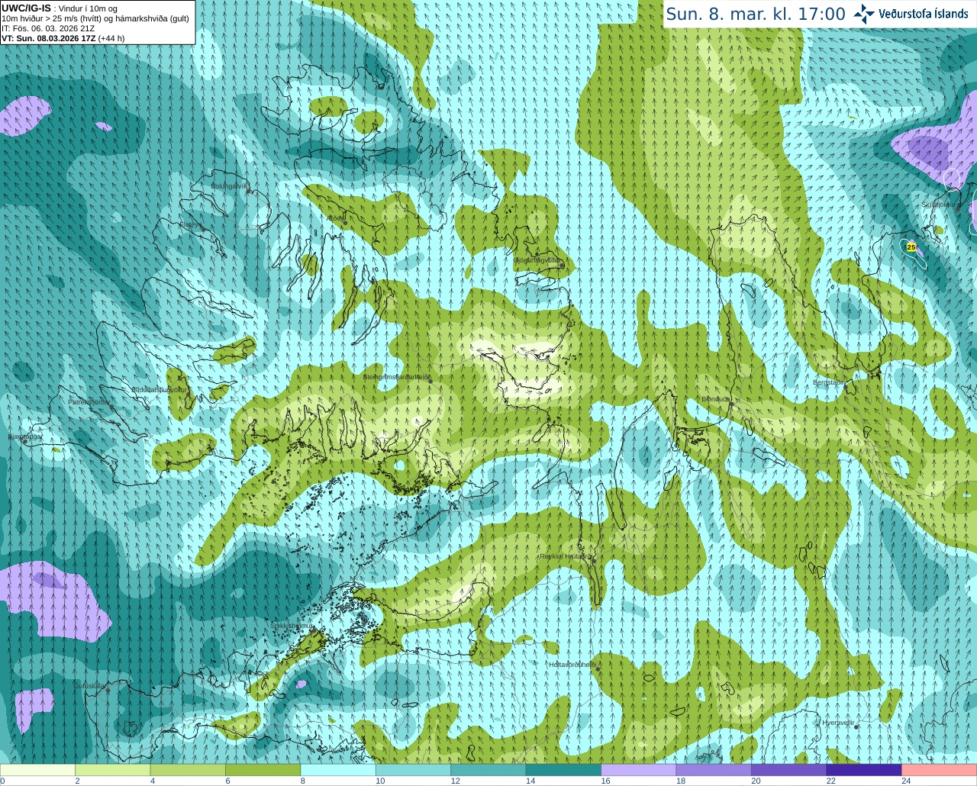Pick the 0–2 m/s pale yellow legend swatch
This screenshot has height=786, width=977.
pyautogui.click(x=37, y=770)
